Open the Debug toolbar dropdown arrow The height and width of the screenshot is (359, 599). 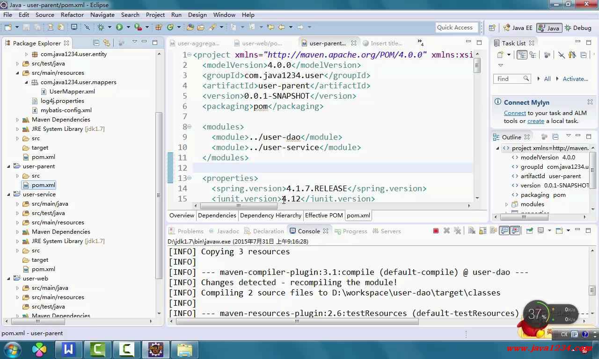[x=110, y=28]
